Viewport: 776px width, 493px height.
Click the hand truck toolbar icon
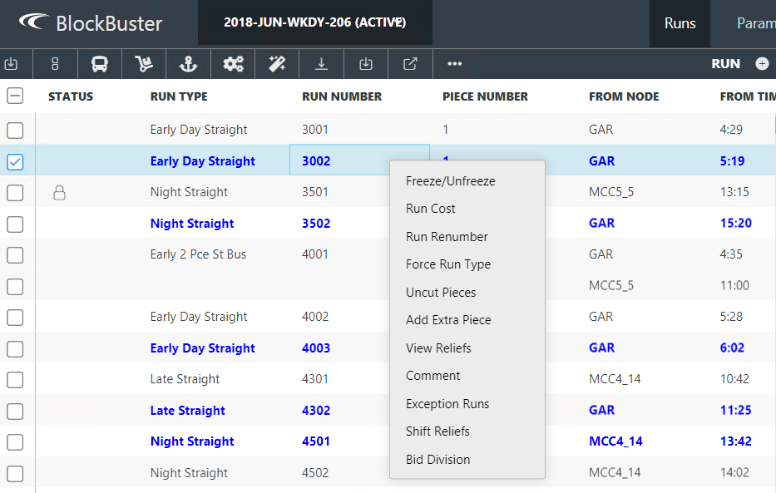(144, 64)
